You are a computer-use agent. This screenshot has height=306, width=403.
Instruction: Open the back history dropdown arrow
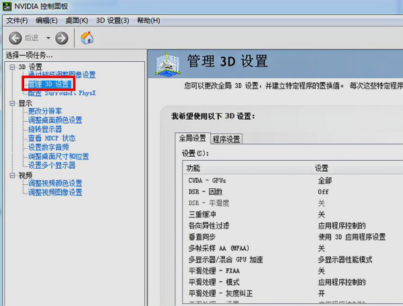(x=48, y=38)
